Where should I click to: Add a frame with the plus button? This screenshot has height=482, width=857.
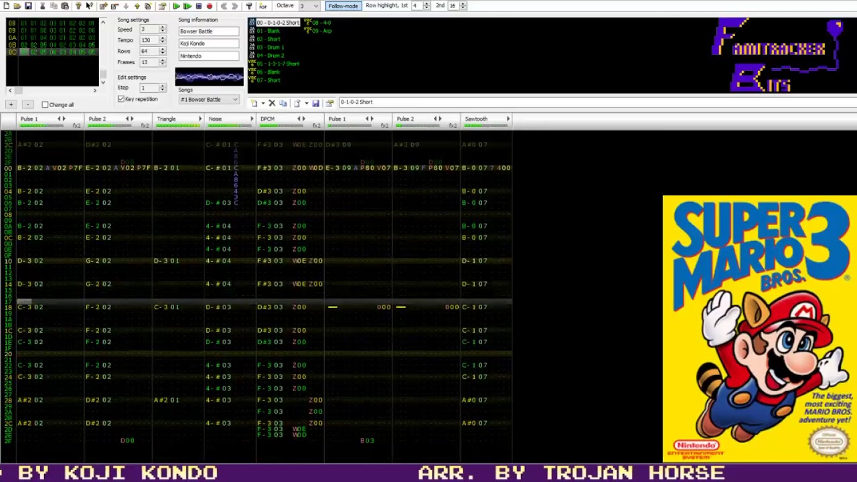pos(11,104)
